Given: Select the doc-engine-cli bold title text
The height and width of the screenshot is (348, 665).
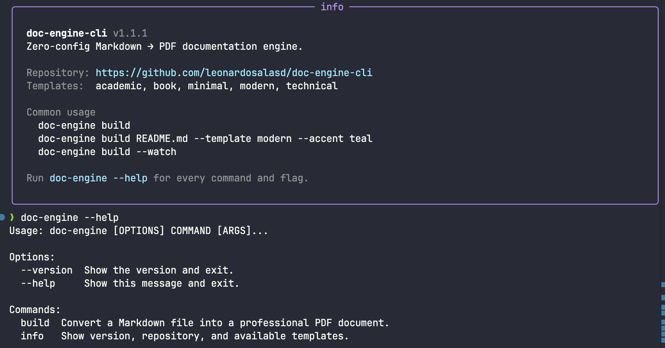Looking at the screenshot, I should click(x=67, y=33).
